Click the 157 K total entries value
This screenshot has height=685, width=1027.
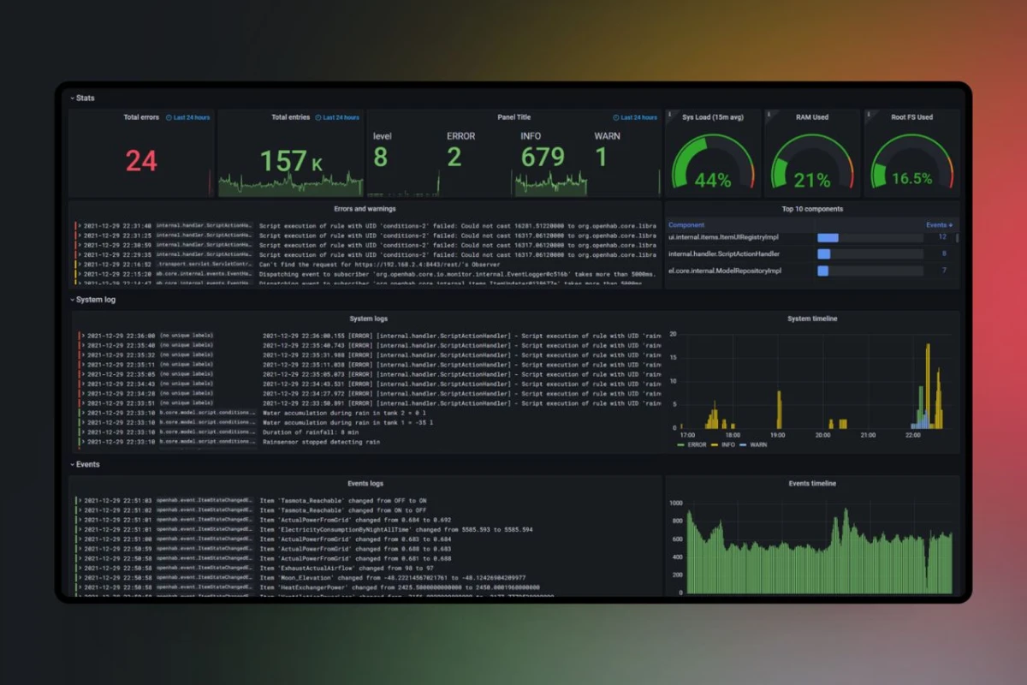click(x=292, y=160)
